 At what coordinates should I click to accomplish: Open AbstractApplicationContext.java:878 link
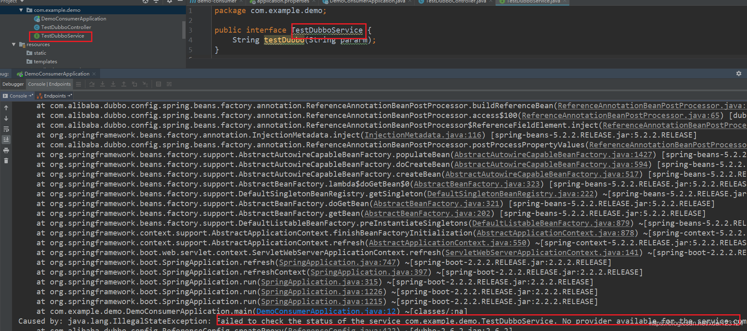(555, 233)
